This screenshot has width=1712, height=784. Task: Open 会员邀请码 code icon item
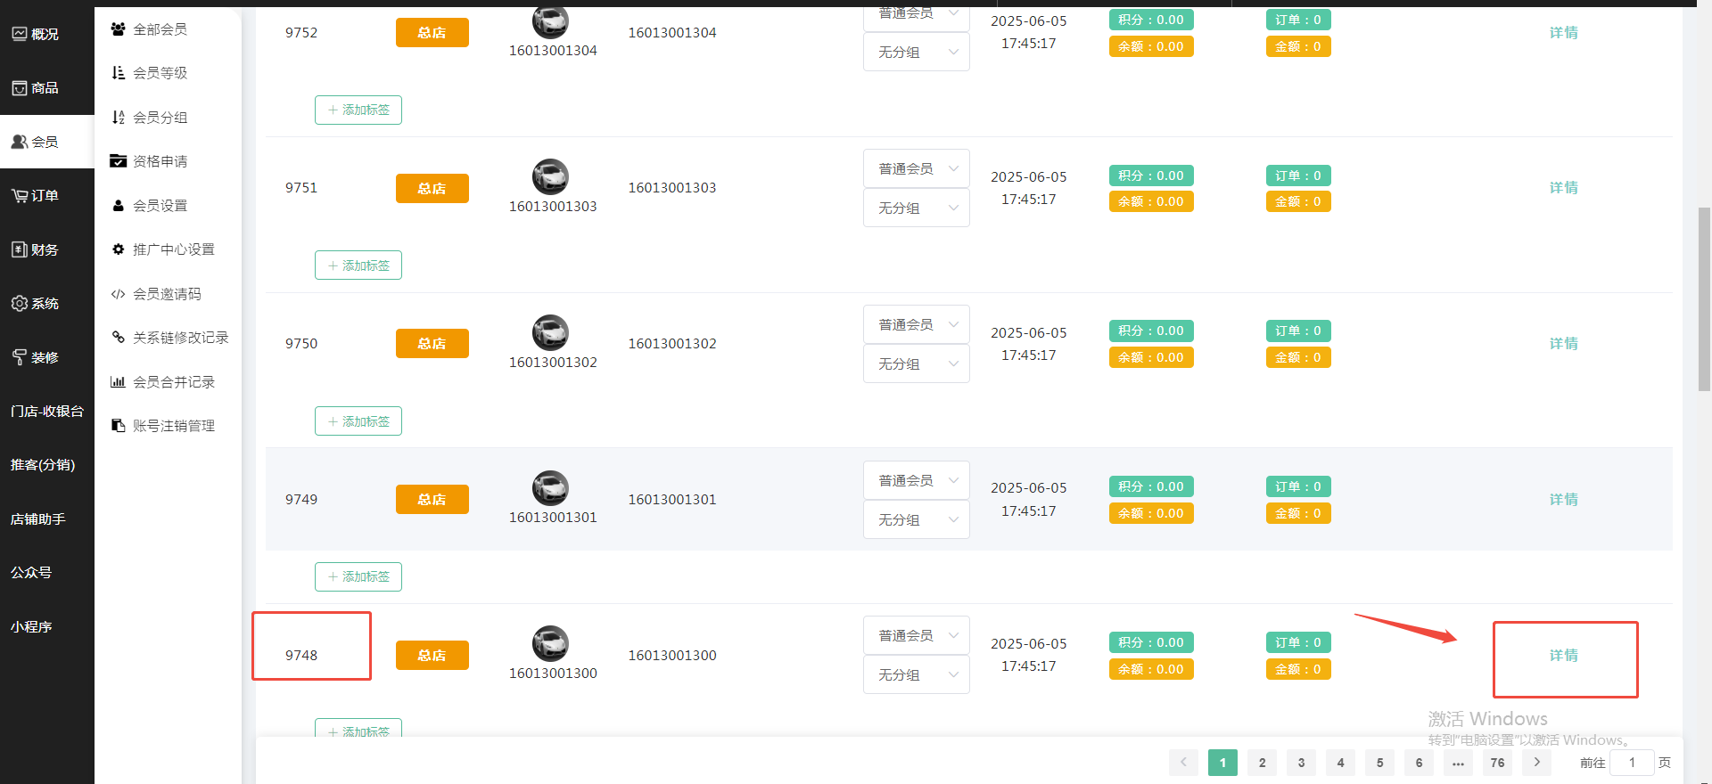tap(118, 294)
